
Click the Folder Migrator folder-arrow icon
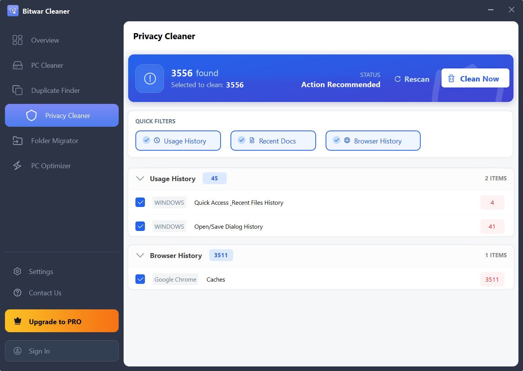(x=17, y=140)
